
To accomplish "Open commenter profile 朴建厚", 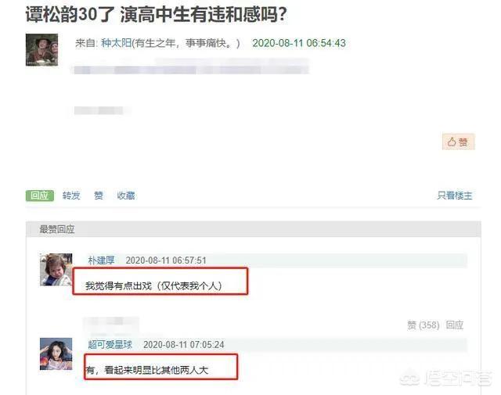I will pos(101,260).
